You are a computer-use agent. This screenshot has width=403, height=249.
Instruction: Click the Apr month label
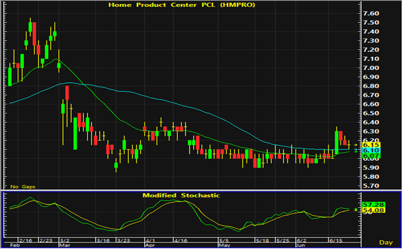click(150, 246)
